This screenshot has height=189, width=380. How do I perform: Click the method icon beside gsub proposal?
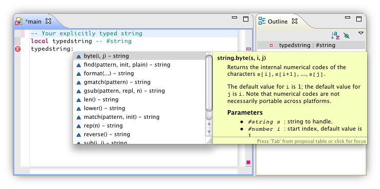(x=79, y=91)
